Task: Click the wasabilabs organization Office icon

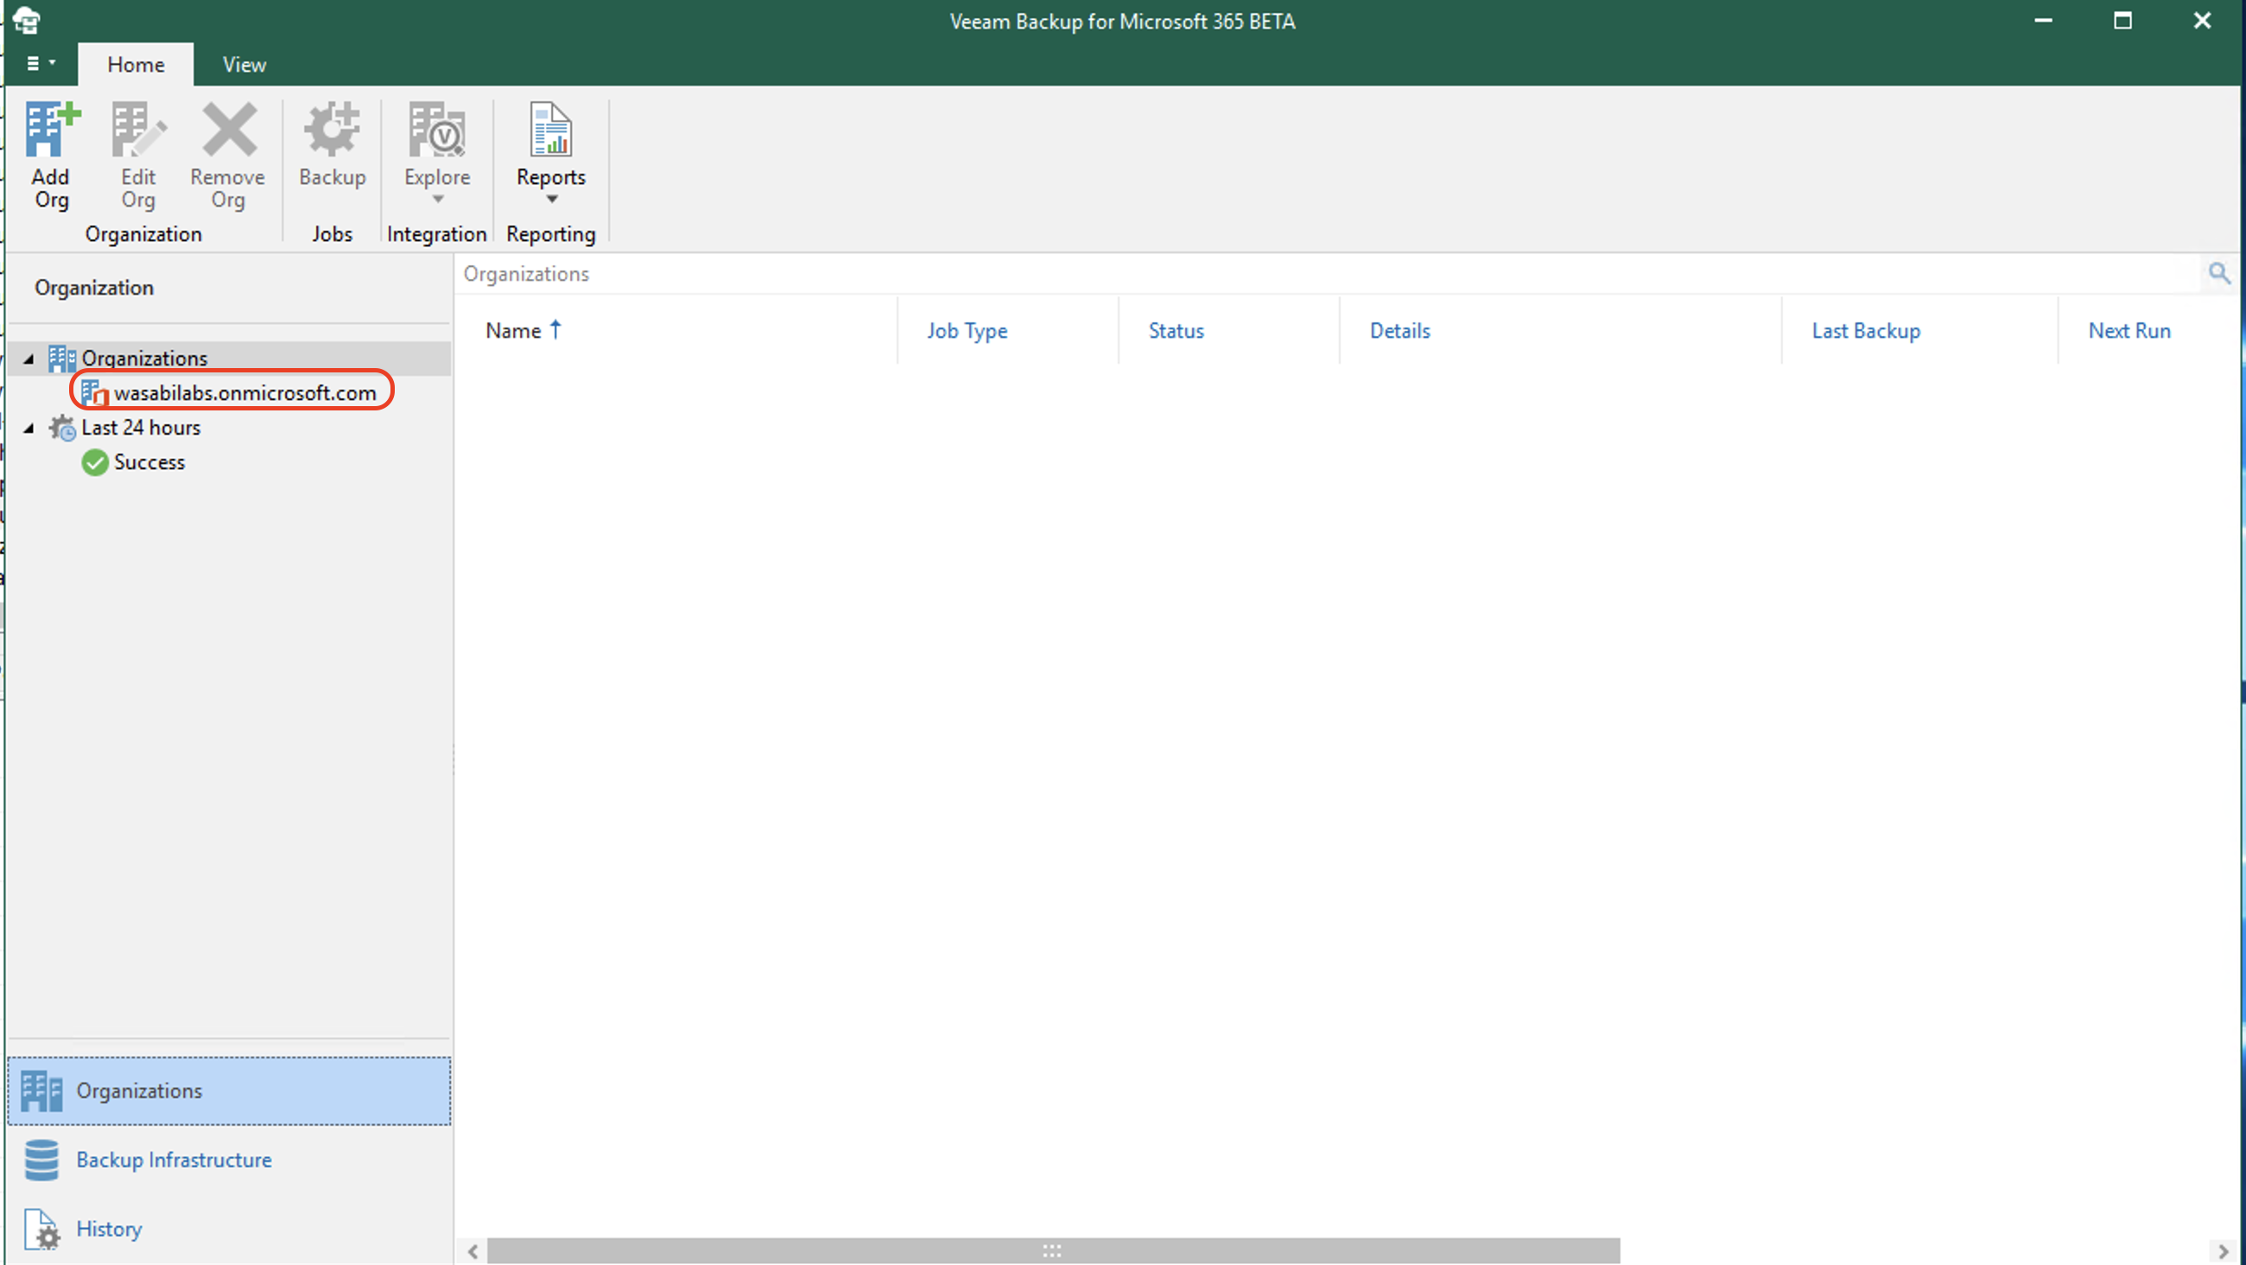Action: 94,393
